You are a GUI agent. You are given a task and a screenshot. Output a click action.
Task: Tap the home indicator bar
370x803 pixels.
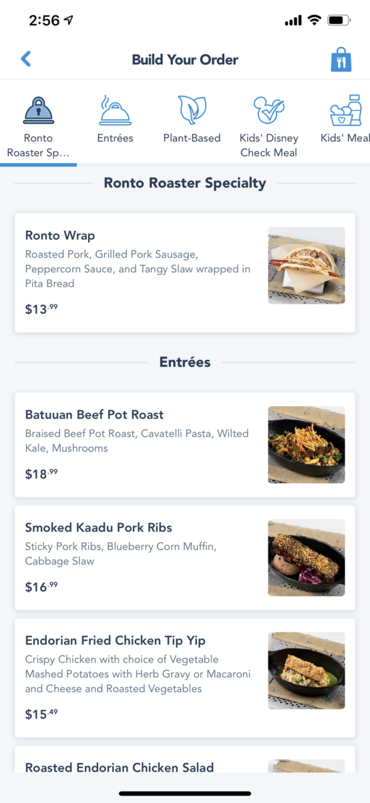(185, 794)
